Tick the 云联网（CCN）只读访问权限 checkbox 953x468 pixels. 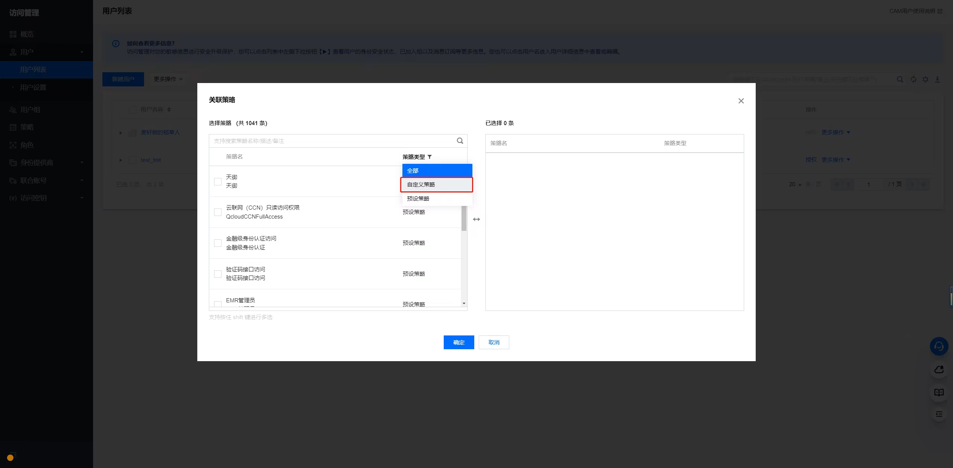tap(218, 212)
